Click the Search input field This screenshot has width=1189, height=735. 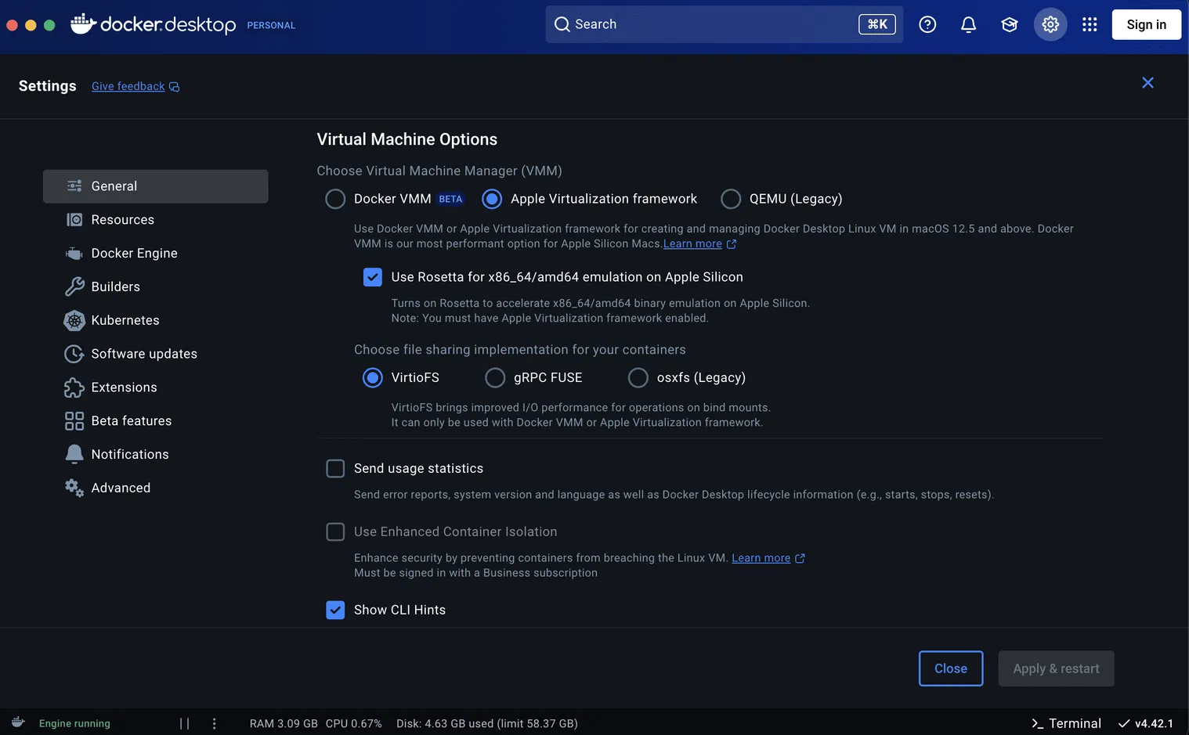click(724, 24)
